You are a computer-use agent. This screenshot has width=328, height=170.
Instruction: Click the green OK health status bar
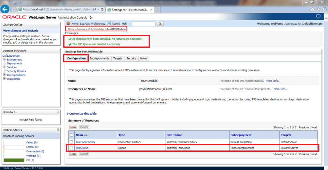pyautogui.click(x=14, y=160)
